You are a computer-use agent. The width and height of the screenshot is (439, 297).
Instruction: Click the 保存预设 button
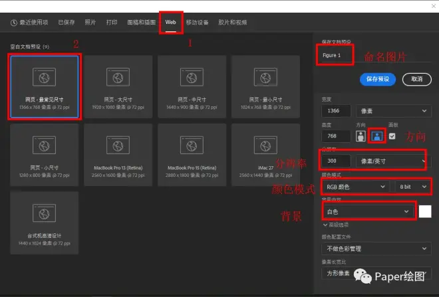[378, 79]
